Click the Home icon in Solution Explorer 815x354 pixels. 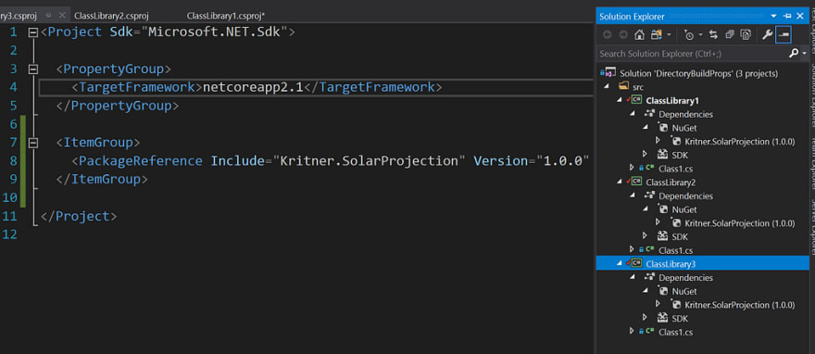pyautogui.click(x=639, y=35)
